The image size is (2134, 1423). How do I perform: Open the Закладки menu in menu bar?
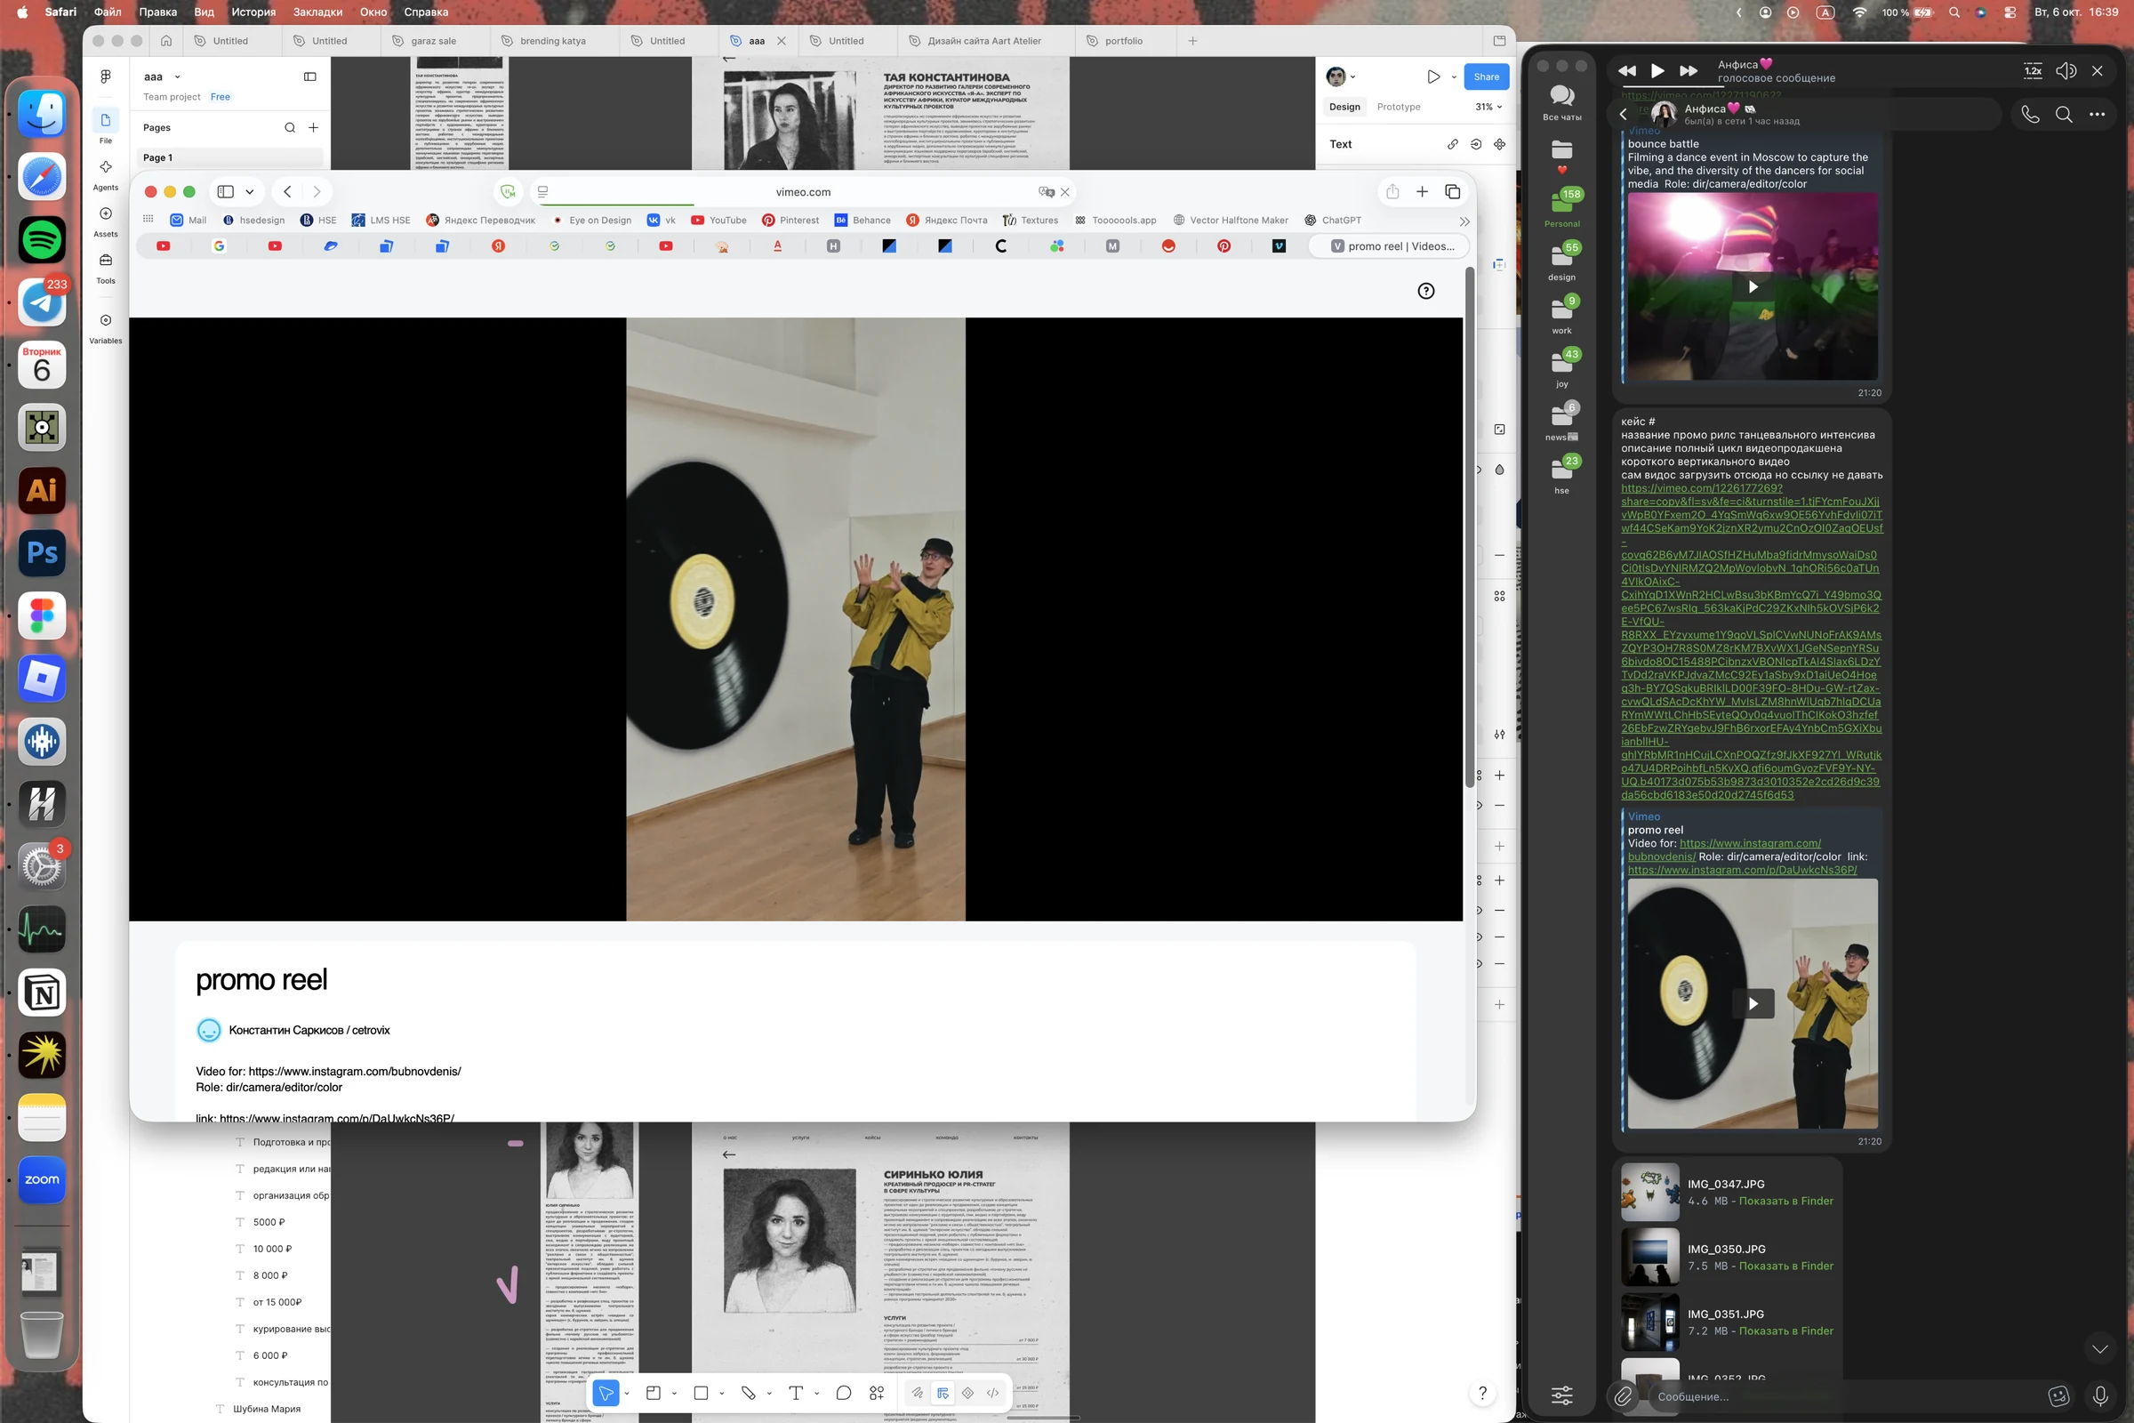coord(317,12)
